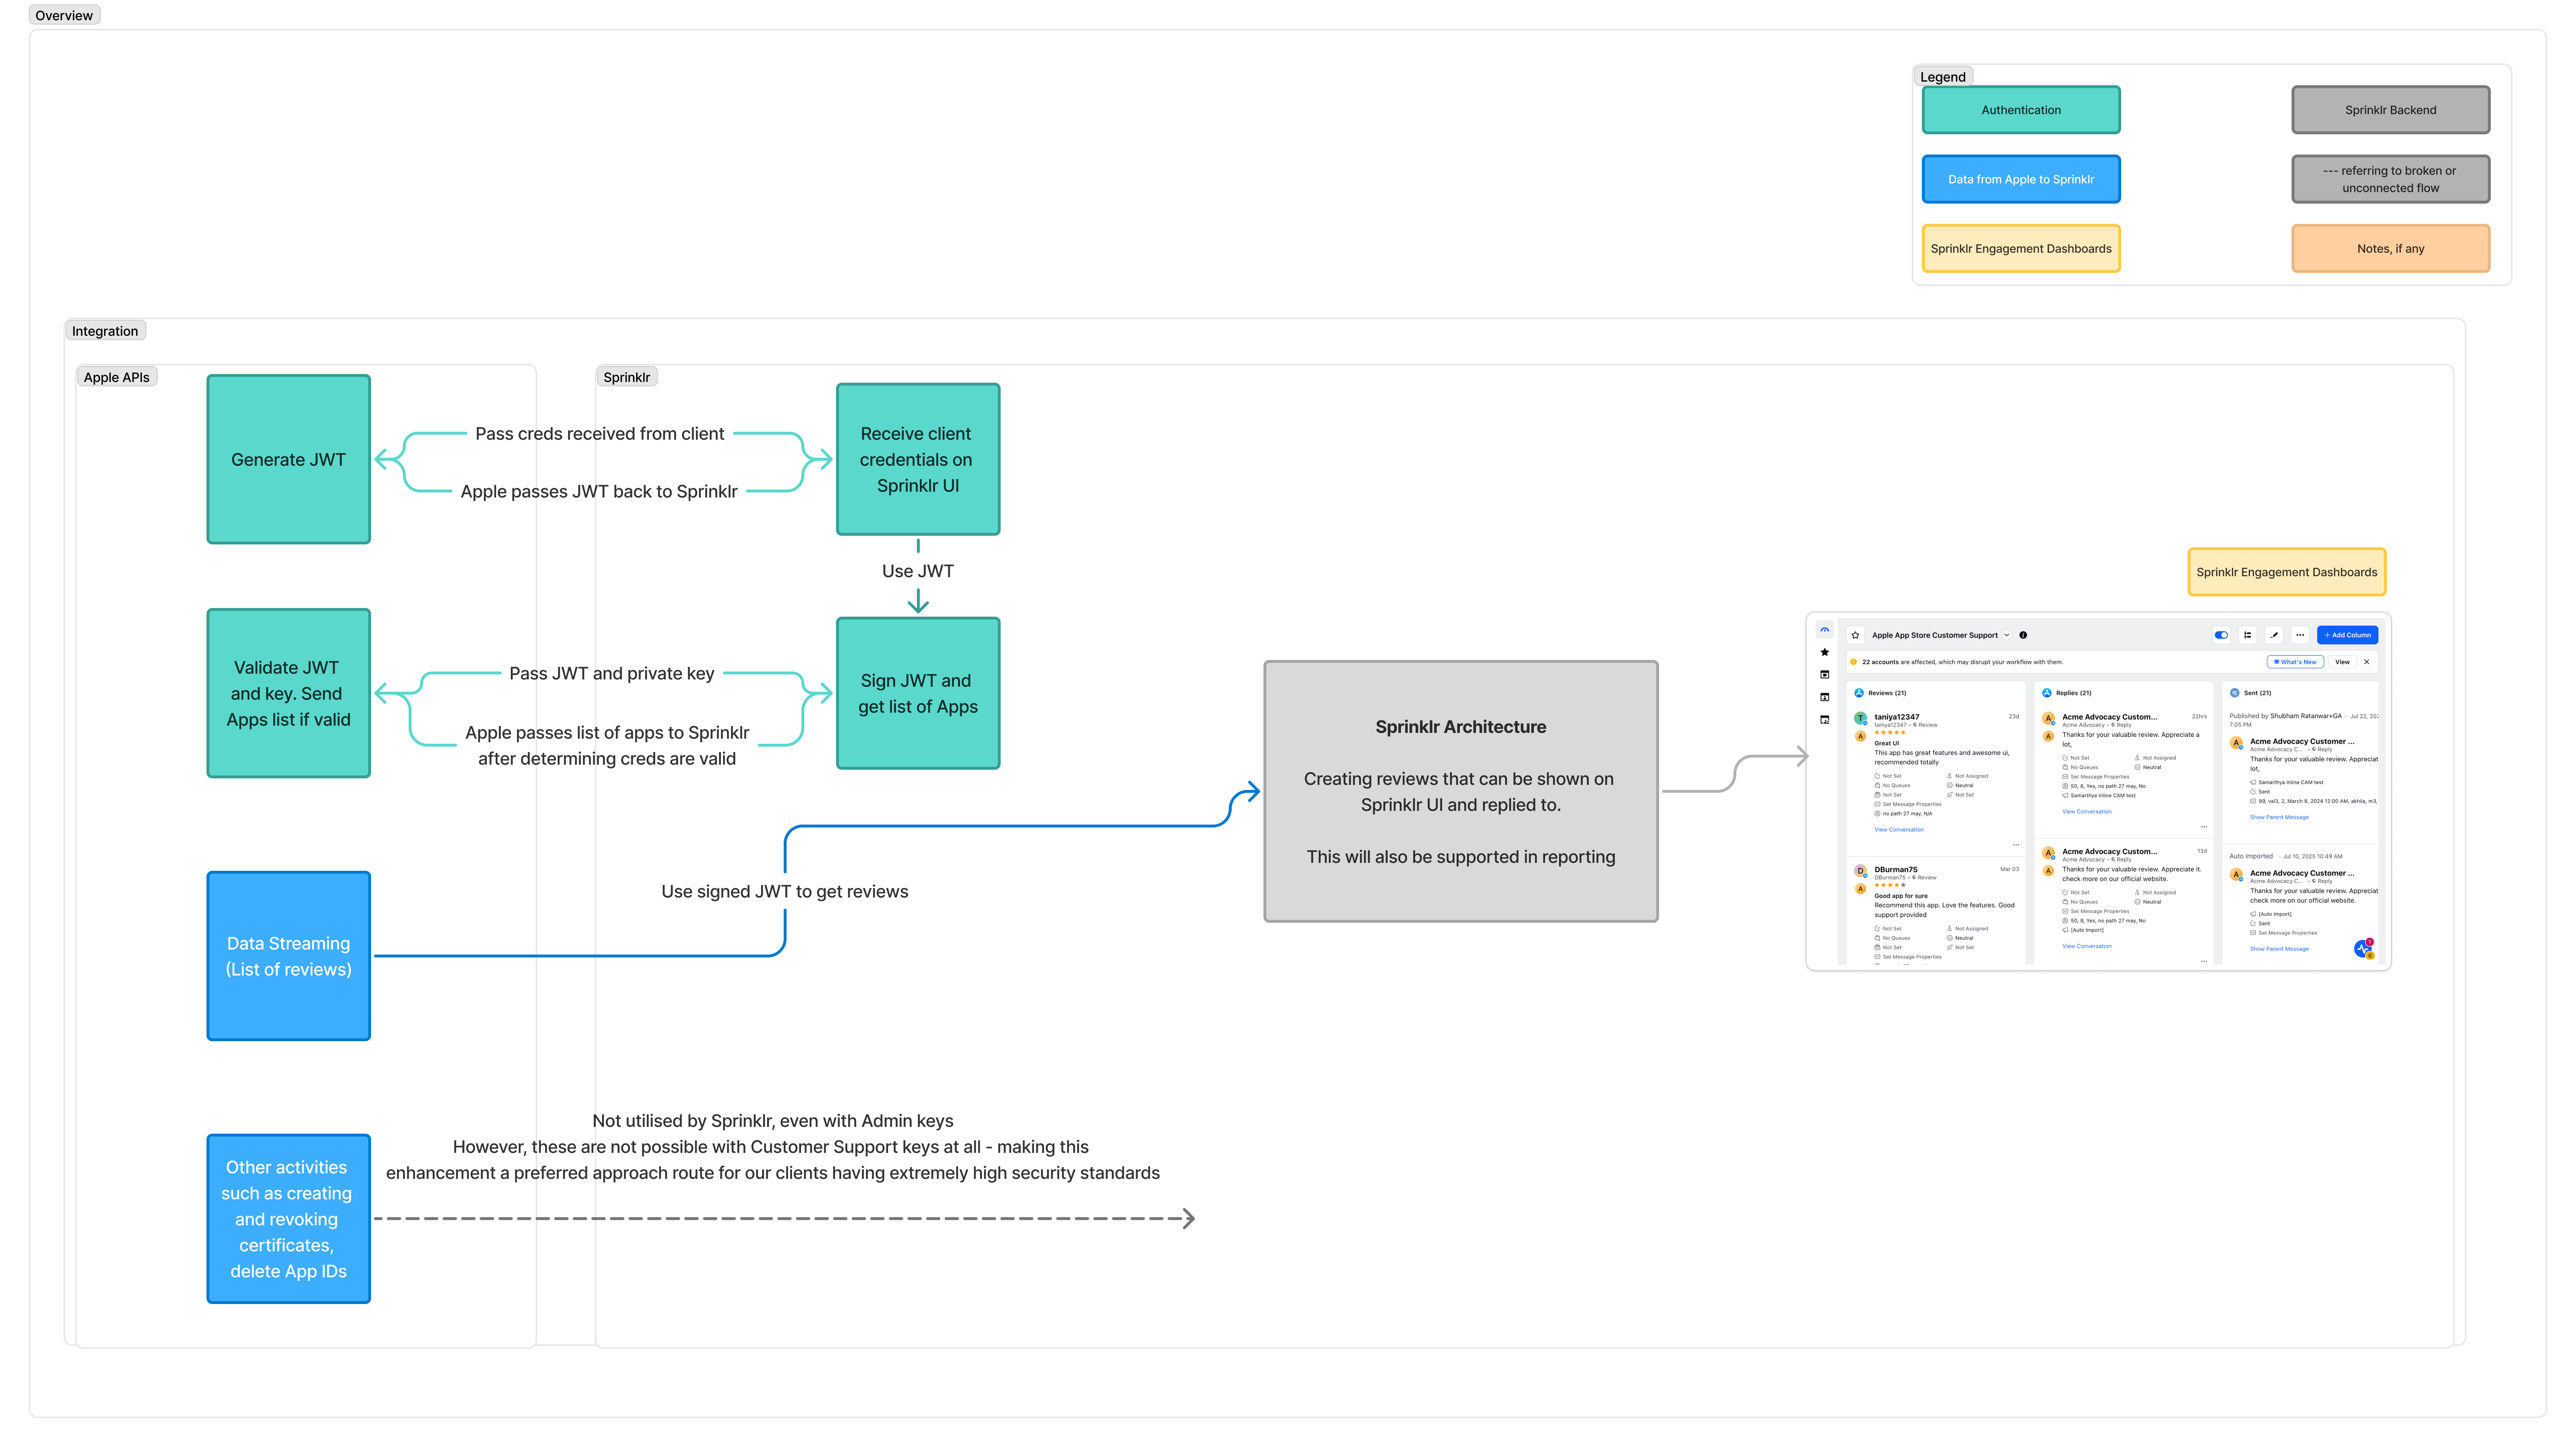Image resolution: width=2576 pixels, height=1447 pixels.
Task: Click the column layout icon in dashboard header
Action: 2248,635
